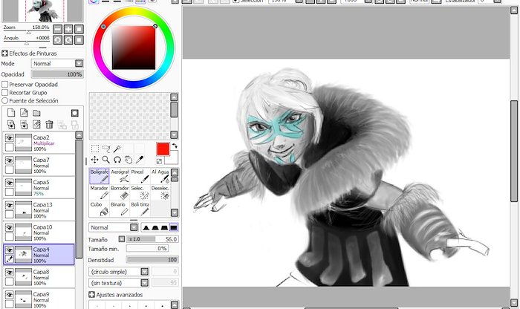520x309 pixels.
Task: Choose the Selec. selection pen
Action: tap(140, 192)
